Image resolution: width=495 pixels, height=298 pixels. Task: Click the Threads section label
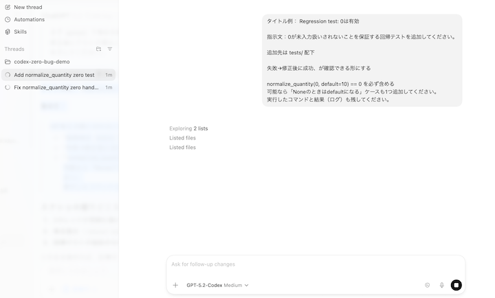(14, 49)
